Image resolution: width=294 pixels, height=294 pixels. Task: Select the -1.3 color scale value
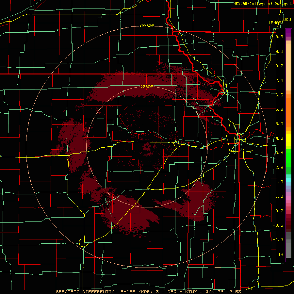click(x=278, y=240)
